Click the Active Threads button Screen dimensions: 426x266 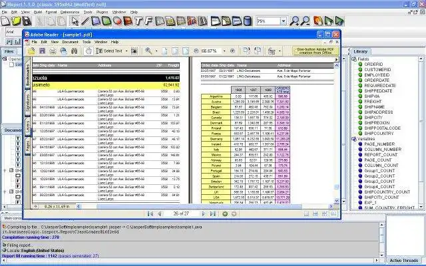(x=404, y=260)
